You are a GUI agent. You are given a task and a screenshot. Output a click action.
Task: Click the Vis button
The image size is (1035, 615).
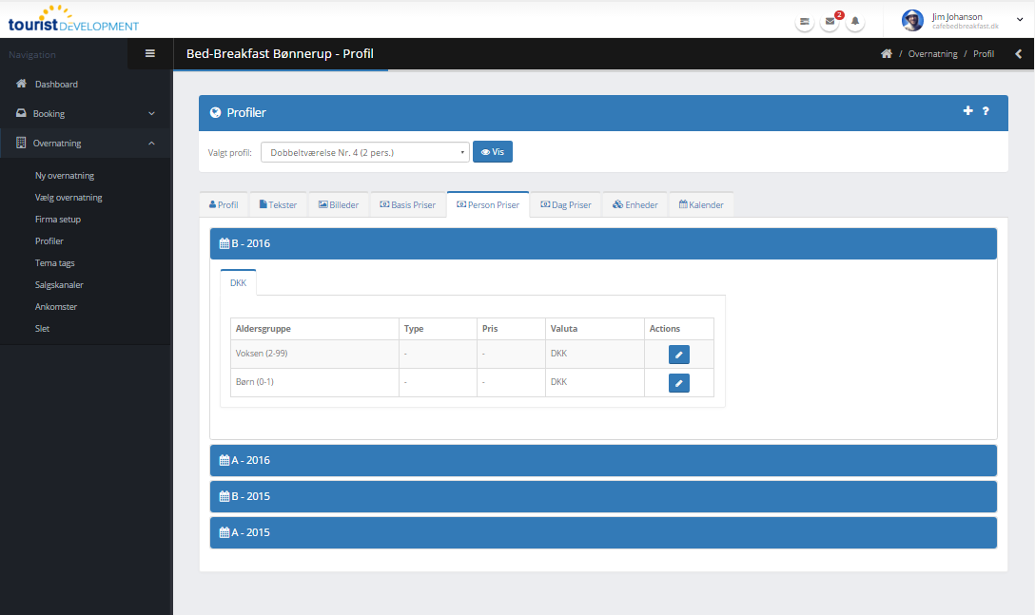(492, 152)
